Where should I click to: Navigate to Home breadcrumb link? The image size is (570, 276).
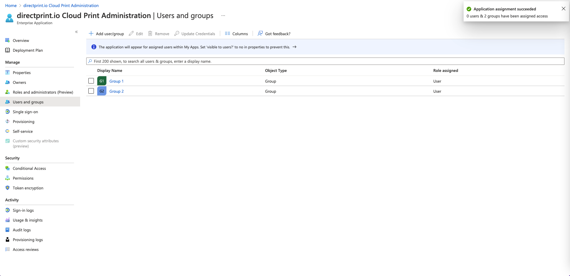click(x=11, y=6)
